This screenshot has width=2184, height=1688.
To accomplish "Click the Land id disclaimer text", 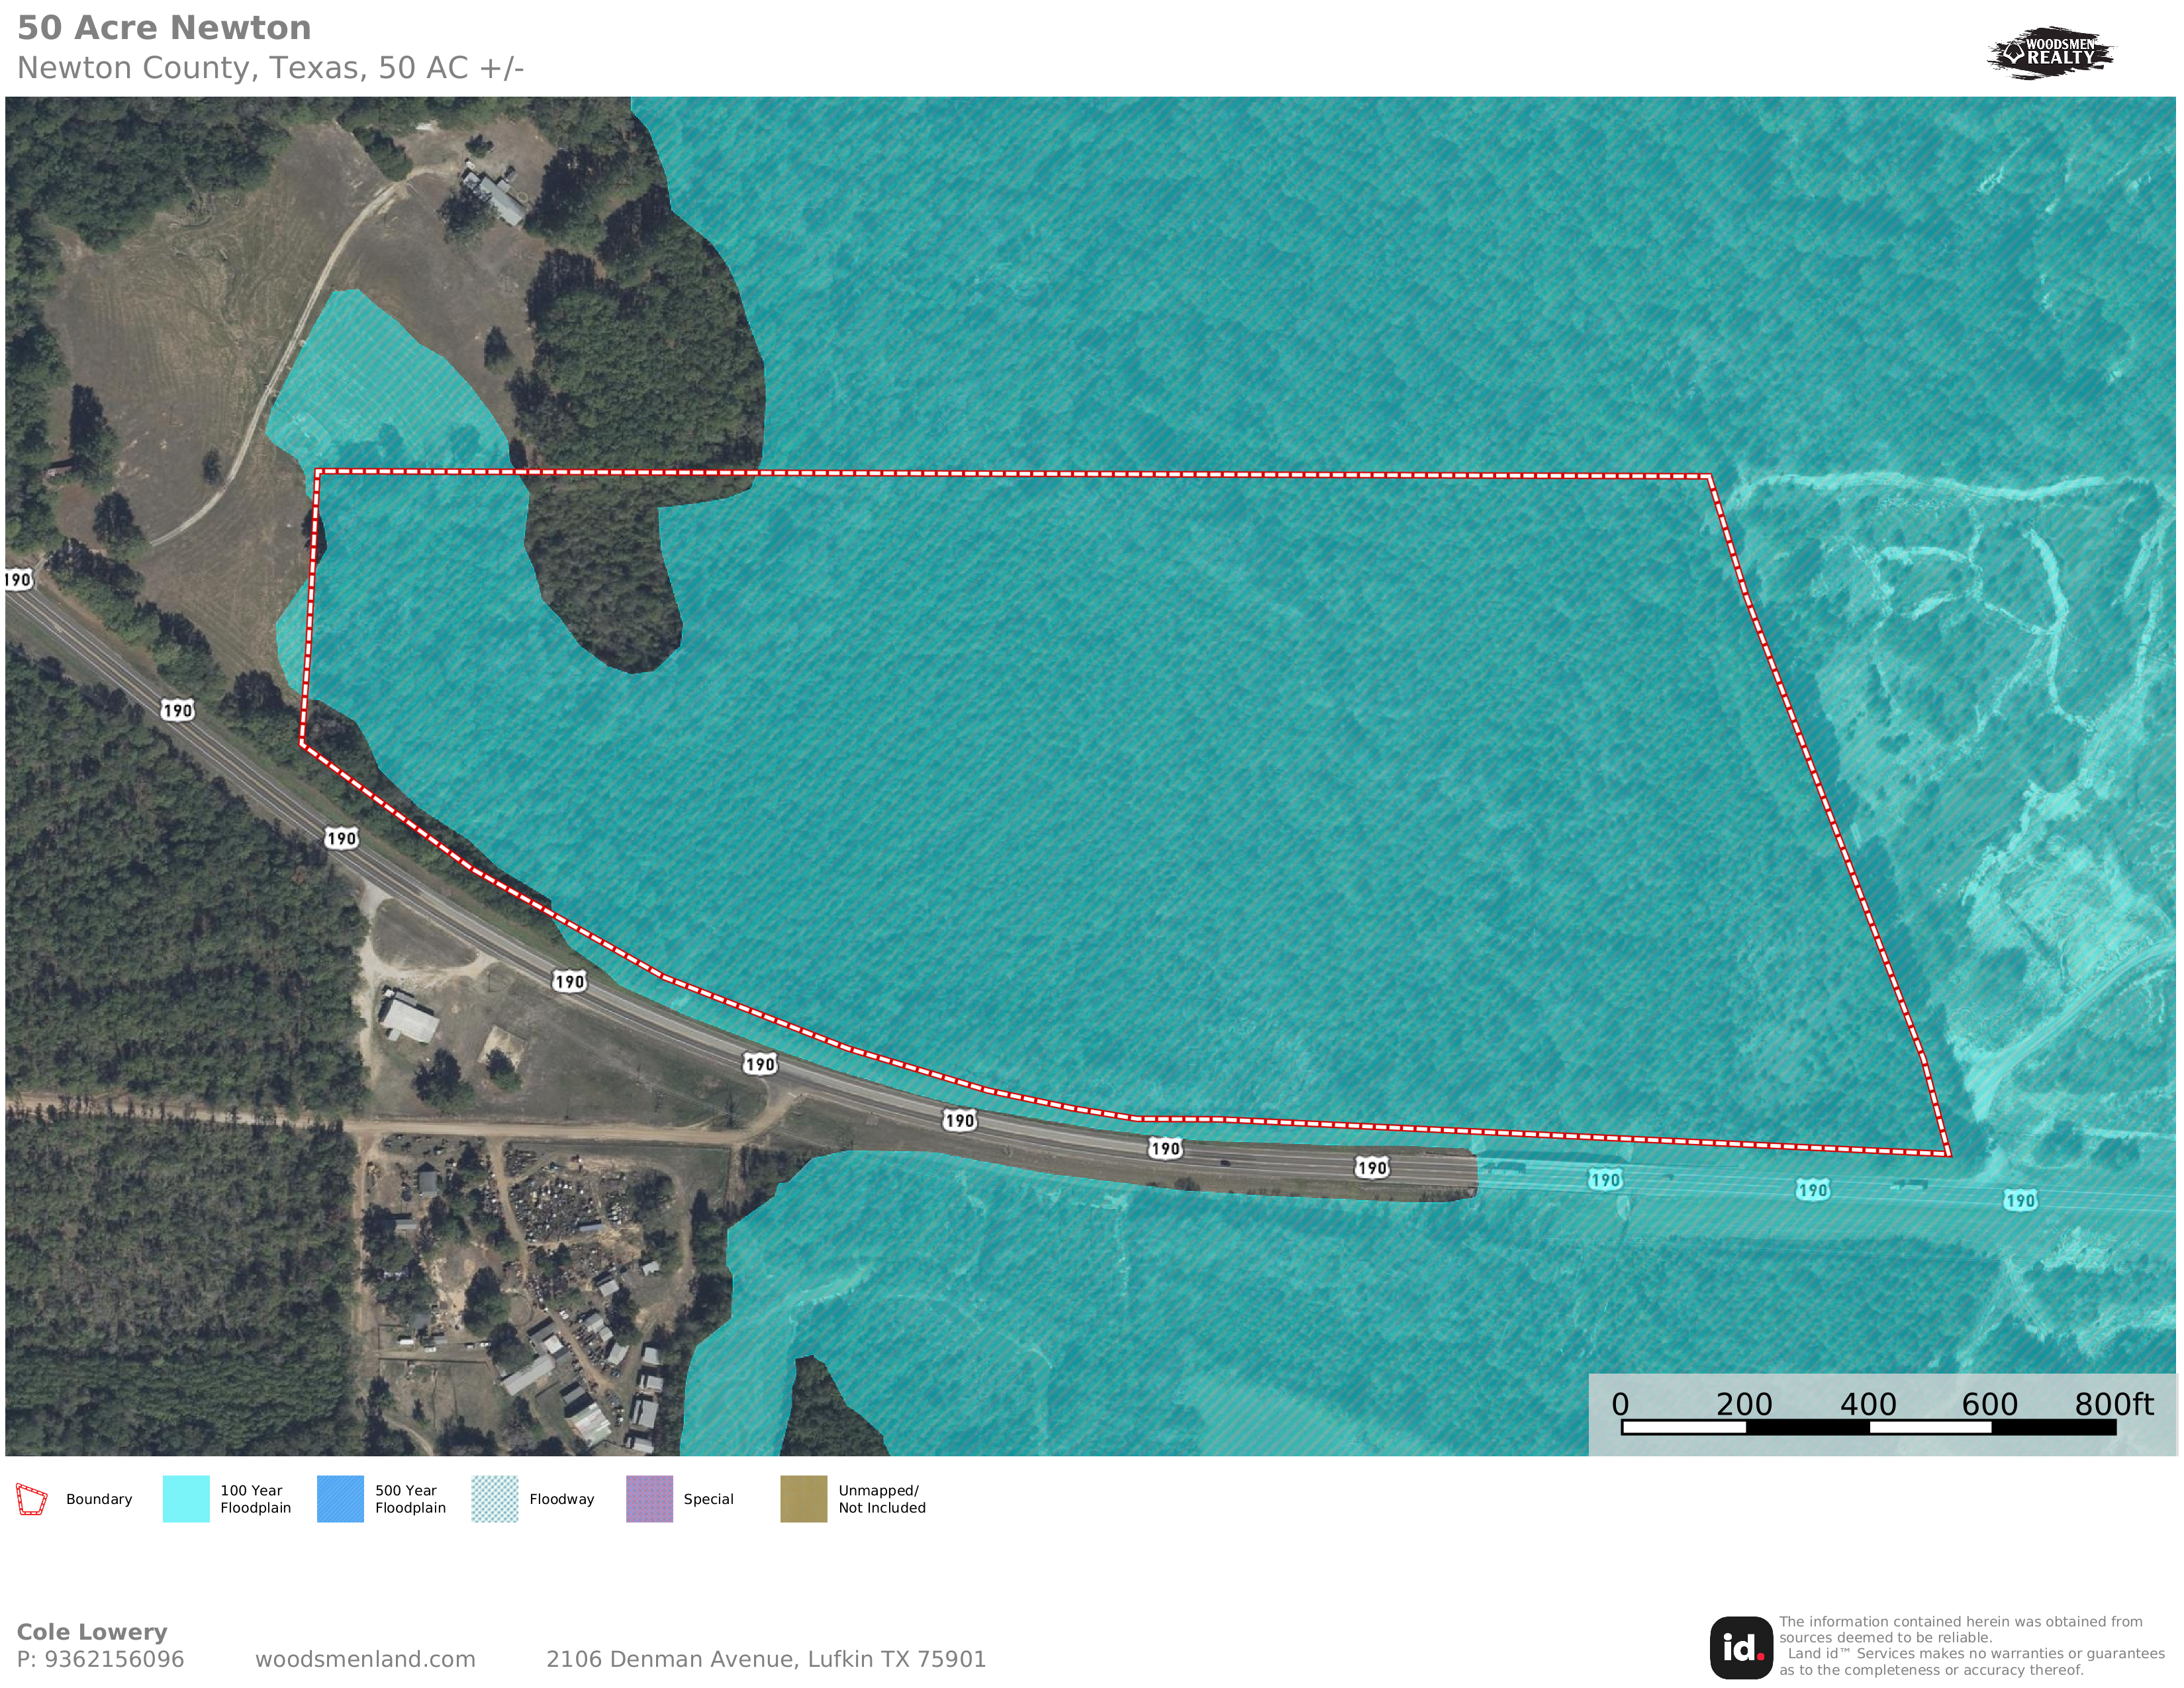I will pyautogui.click(x=1970, y=1646).
